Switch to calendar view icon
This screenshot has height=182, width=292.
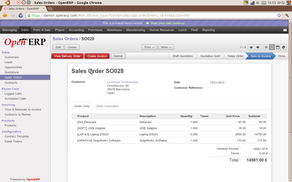pyautogui.click(x=278, y=47)
